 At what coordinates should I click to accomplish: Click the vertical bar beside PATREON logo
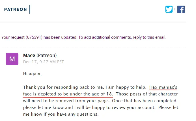[30, 9]
